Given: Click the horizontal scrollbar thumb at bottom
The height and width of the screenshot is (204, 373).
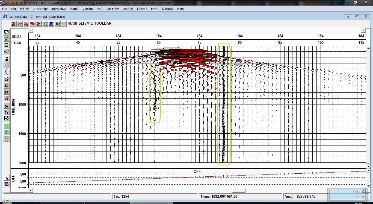Looking at the screenshot, I should tap(238, 190).
